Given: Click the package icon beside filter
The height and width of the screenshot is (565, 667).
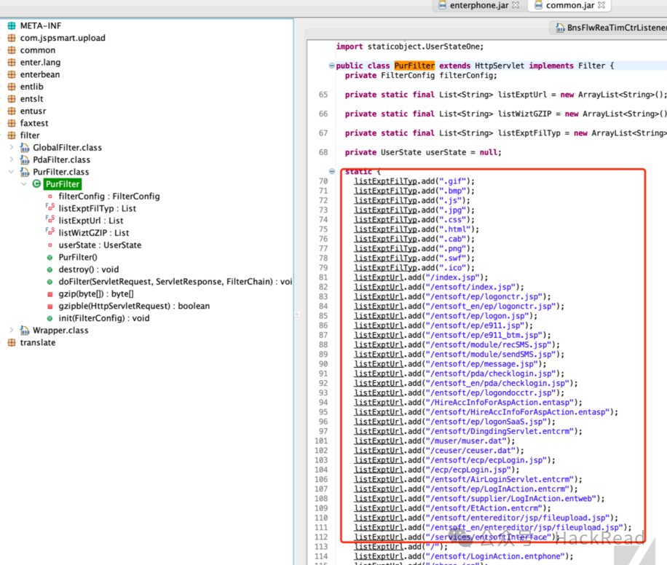Looking at the screenshot, I should (x=12, y=135).
